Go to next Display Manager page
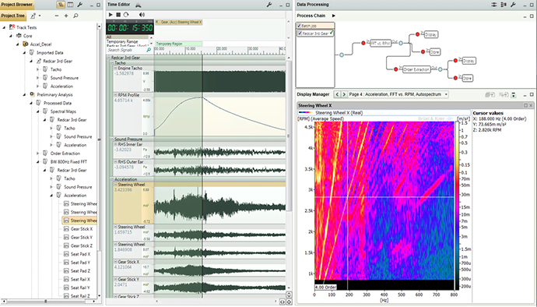537x307 pixels. click(x=344, y=94)
